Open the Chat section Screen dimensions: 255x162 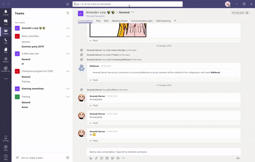[6, 22]
